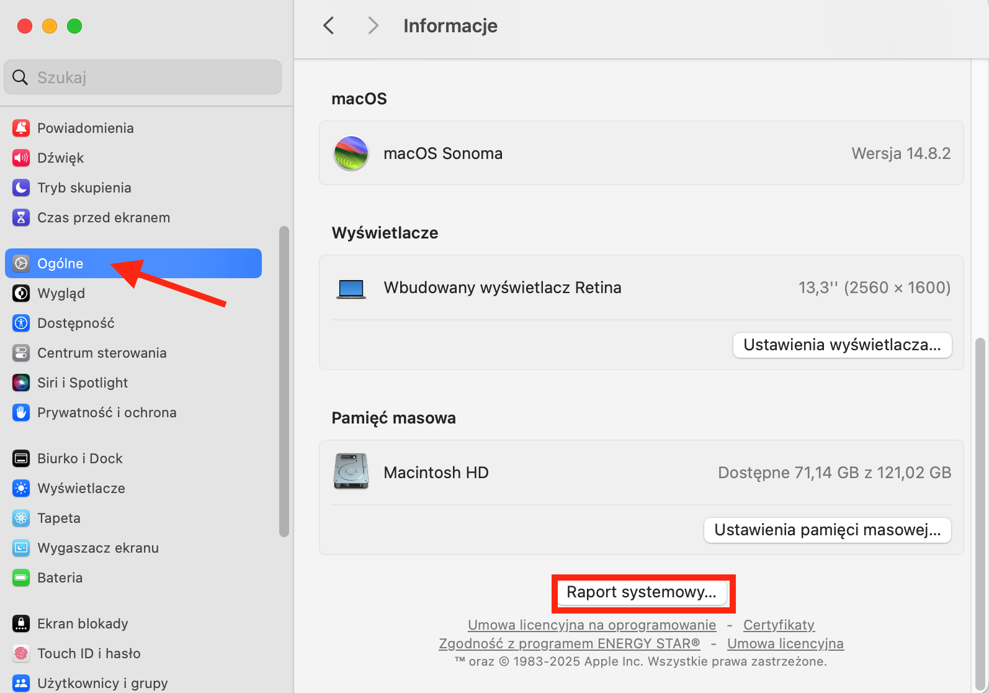
Task: Click the Touch ID fingerprint icon
Action: coord(21,653)
